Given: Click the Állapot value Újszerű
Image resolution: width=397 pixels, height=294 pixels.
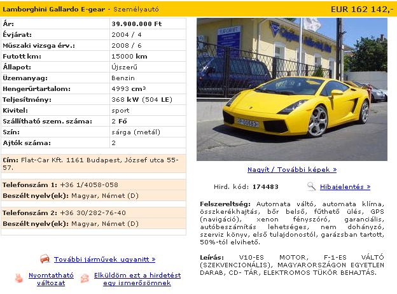Looking at the screenshot, I should point(124,67).
